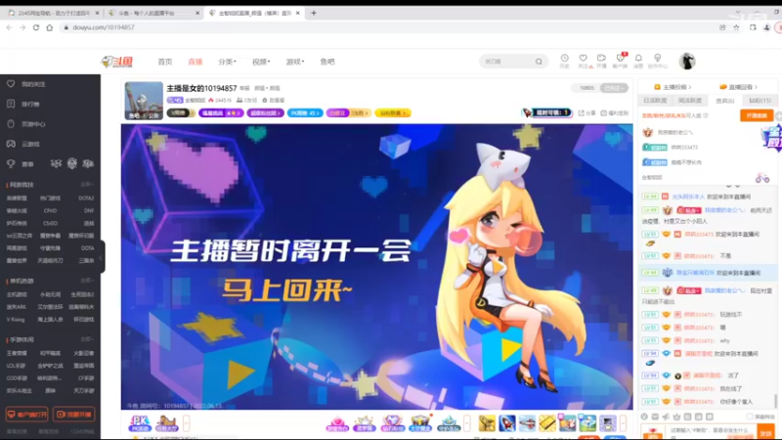This screenshot has height=440, width=782.
Task: Go to browser home page
Action: 50,27
